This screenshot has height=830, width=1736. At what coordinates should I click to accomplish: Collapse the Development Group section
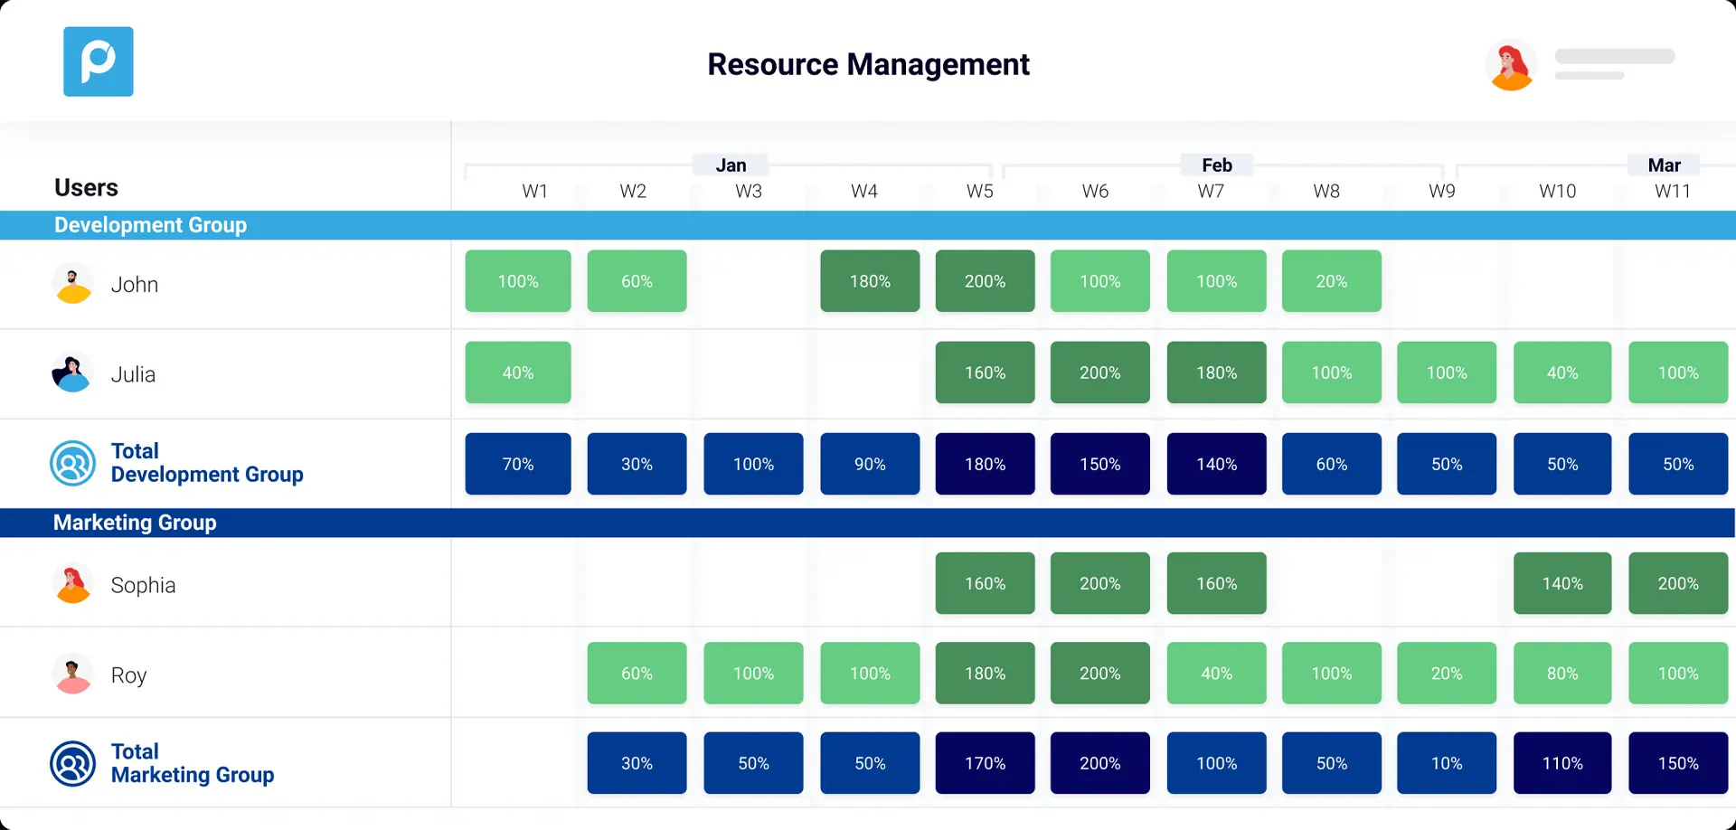click(x=150, y=225)
